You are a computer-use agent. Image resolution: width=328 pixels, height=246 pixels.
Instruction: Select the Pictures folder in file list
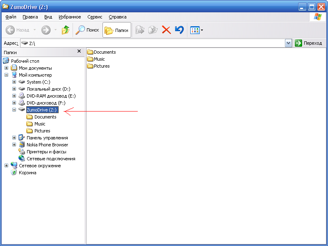point(98,66)
